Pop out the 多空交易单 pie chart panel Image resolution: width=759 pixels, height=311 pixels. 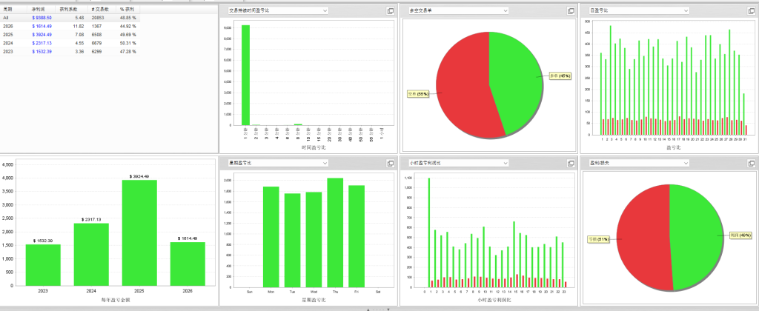571,11
